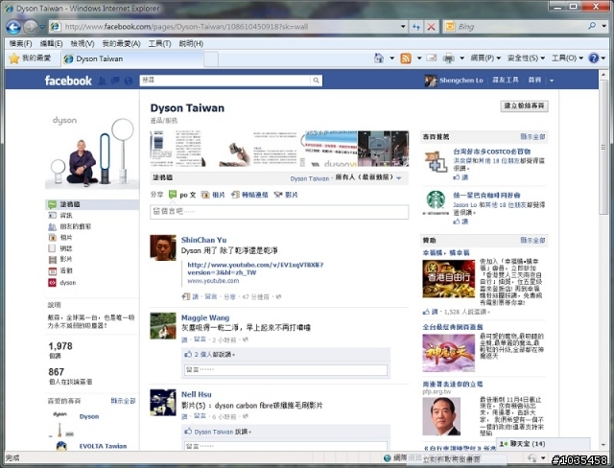Click the Home page icon
This screenshot has height=468, width=614.
click(x=379, y=58)
